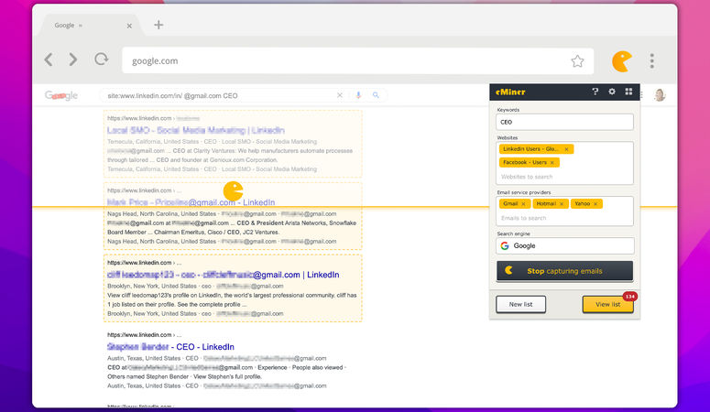This screenshot has height=412, width=710.
Task: Click the browser back arrow
Action: click(x=49, y=60)
